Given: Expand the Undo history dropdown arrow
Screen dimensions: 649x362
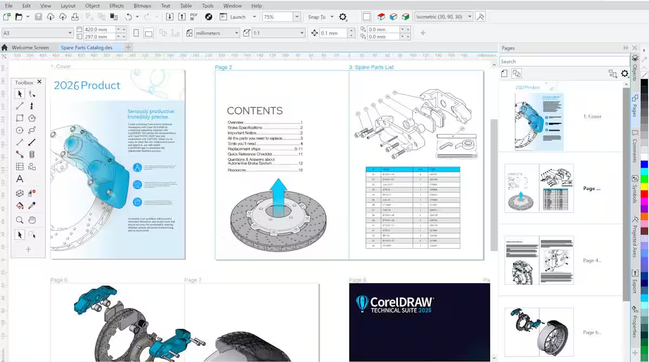Looking at the screenshot, I should point(137,17).
